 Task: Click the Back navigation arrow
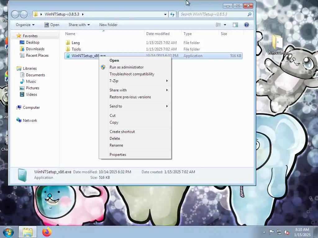point(15,14)
